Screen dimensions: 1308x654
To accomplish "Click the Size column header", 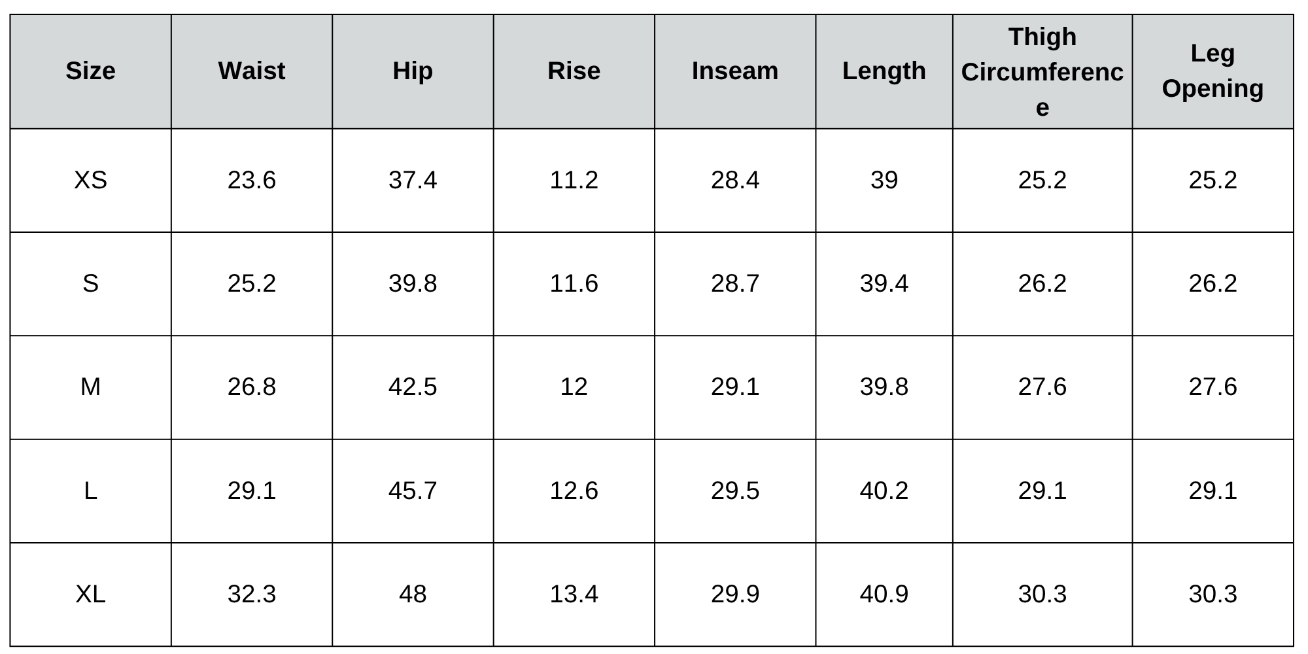I will (x=90, y=71).
